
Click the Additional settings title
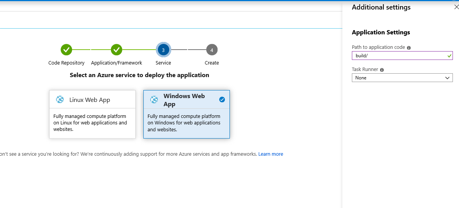point(381,7)
